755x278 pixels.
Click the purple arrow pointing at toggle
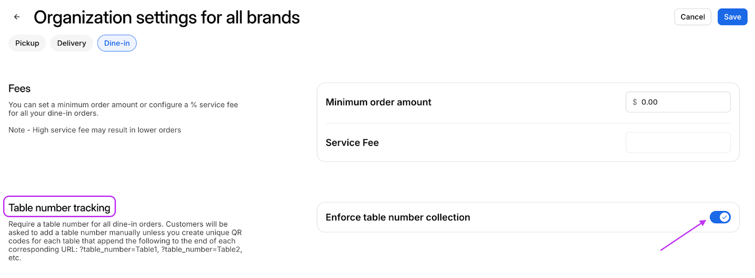[683, 236]
